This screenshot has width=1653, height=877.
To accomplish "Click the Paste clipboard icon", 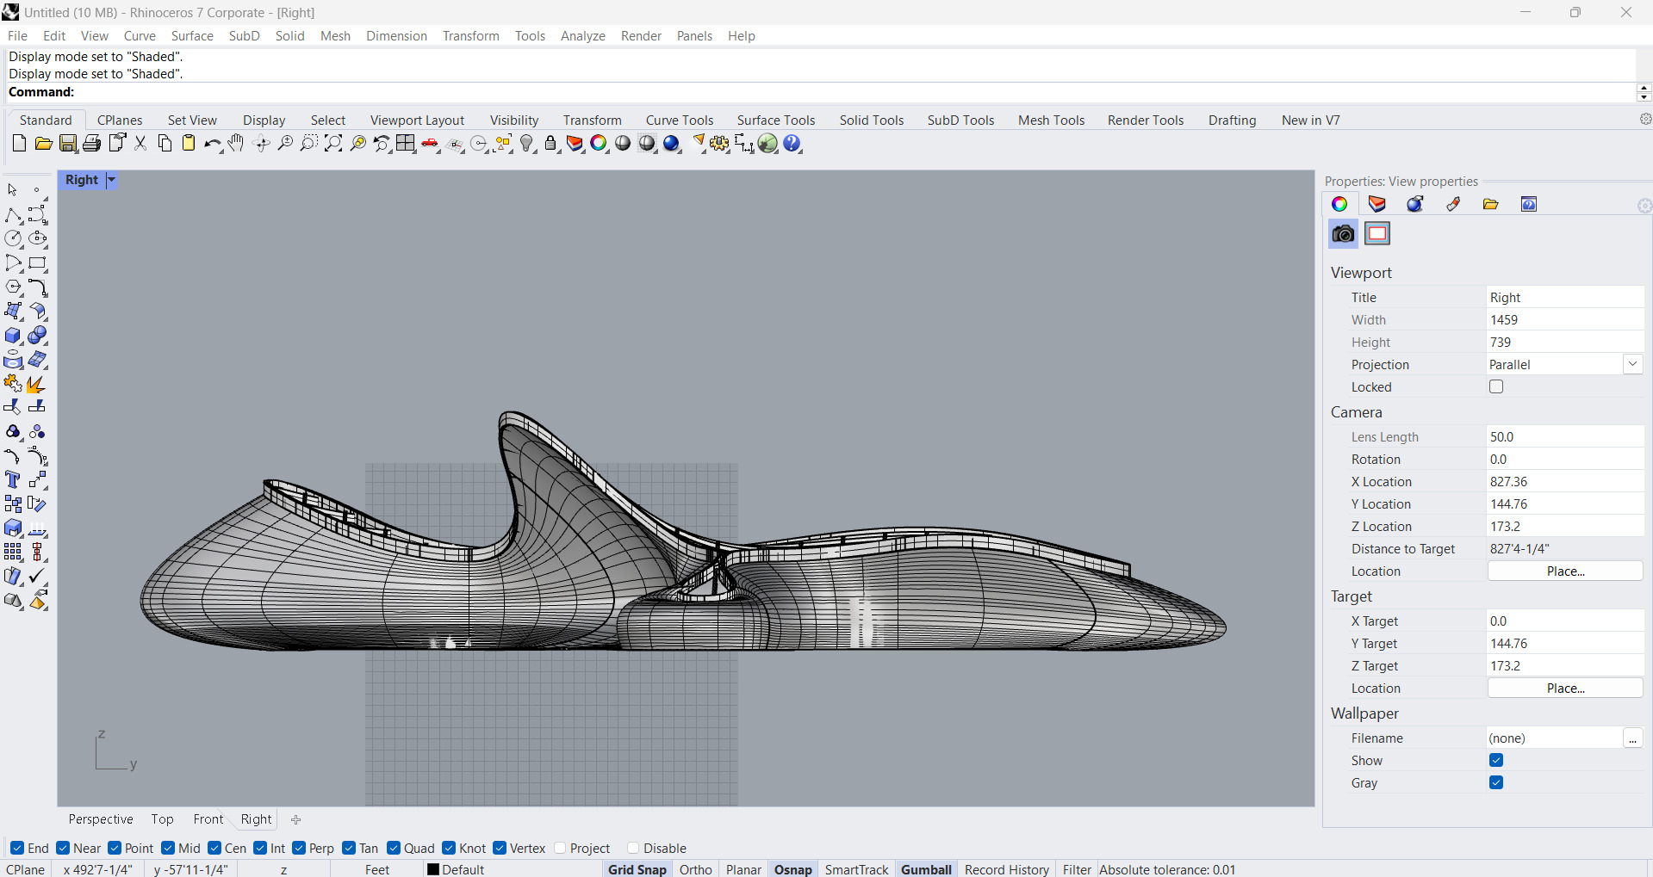I will [x=189, y=144].
